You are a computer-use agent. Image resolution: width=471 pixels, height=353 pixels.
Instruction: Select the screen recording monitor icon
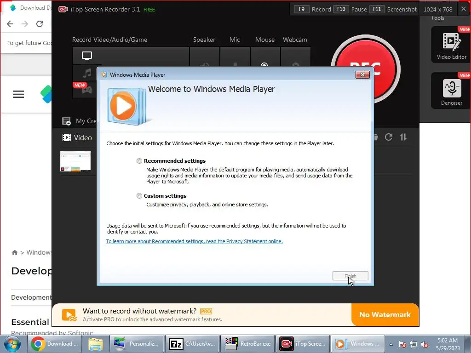pyautogui.click(x=87, y=56)
